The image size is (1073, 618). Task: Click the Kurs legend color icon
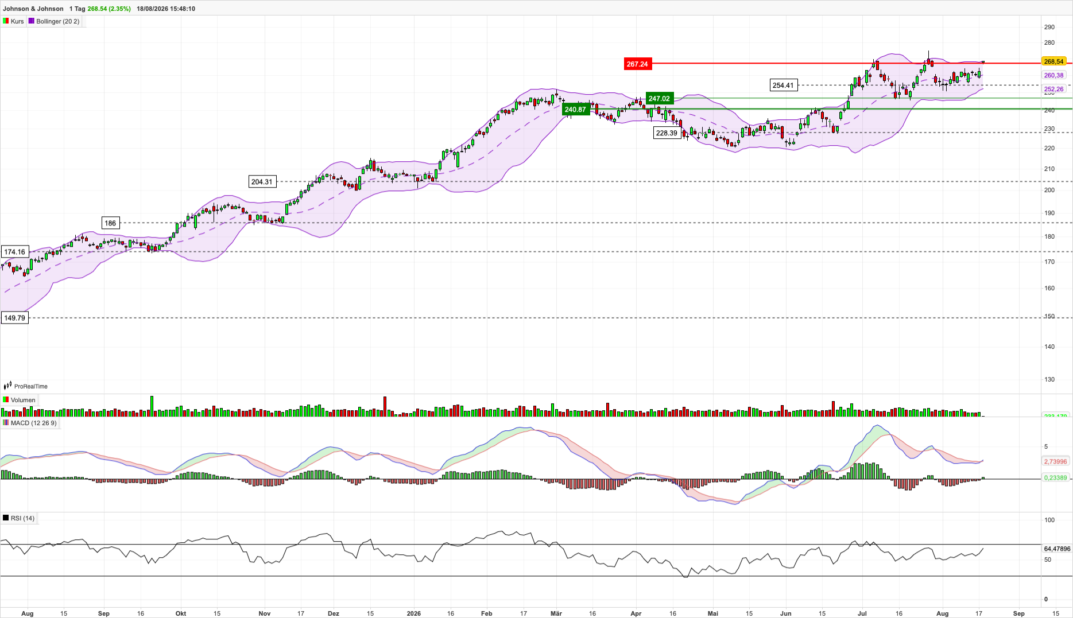6,21
